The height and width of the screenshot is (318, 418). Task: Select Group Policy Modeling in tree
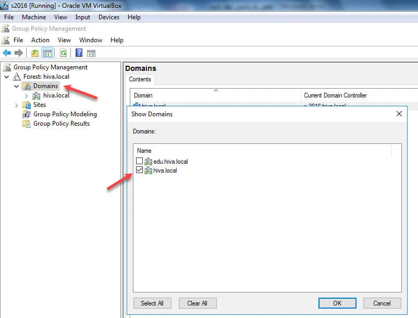pos(65,114)
